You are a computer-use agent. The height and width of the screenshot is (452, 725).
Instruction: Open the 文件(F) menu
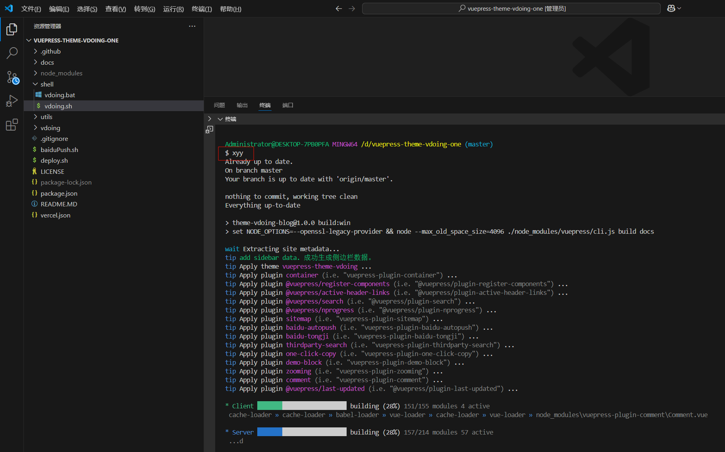[x=31, y=9]
